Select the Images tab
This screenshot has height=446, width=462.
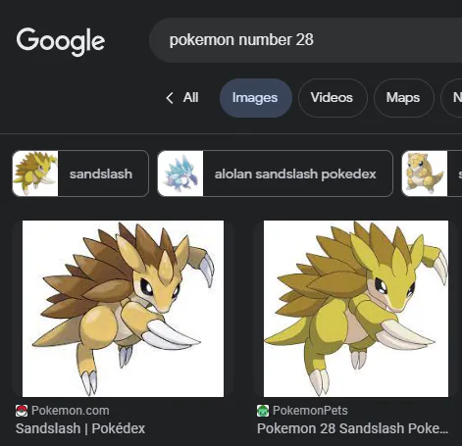point(256,98)
